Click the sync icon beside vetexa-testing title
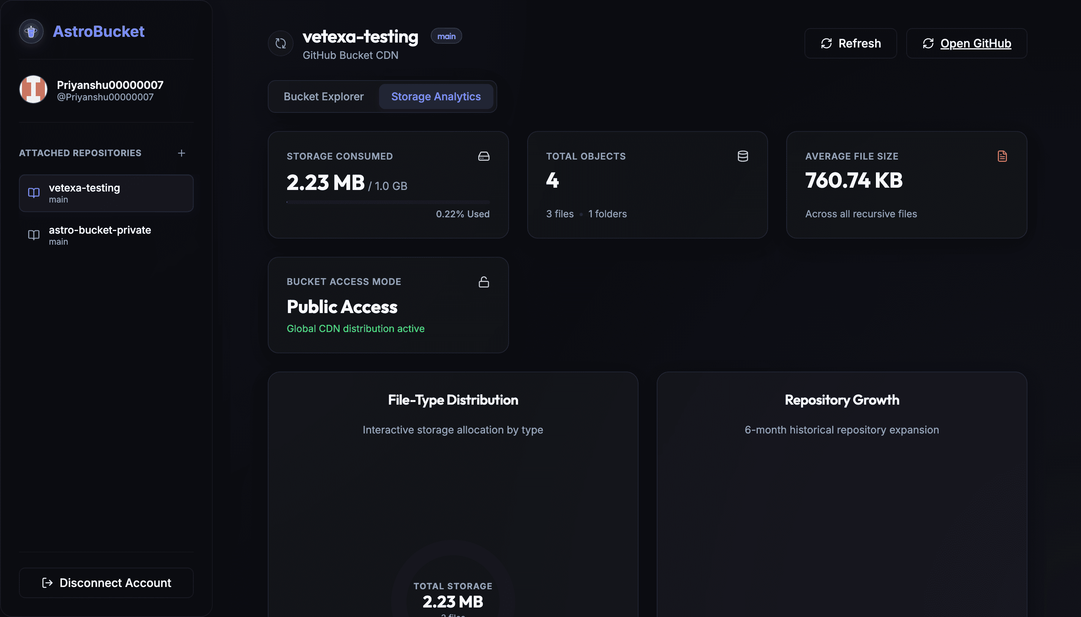 click(280, 43)
